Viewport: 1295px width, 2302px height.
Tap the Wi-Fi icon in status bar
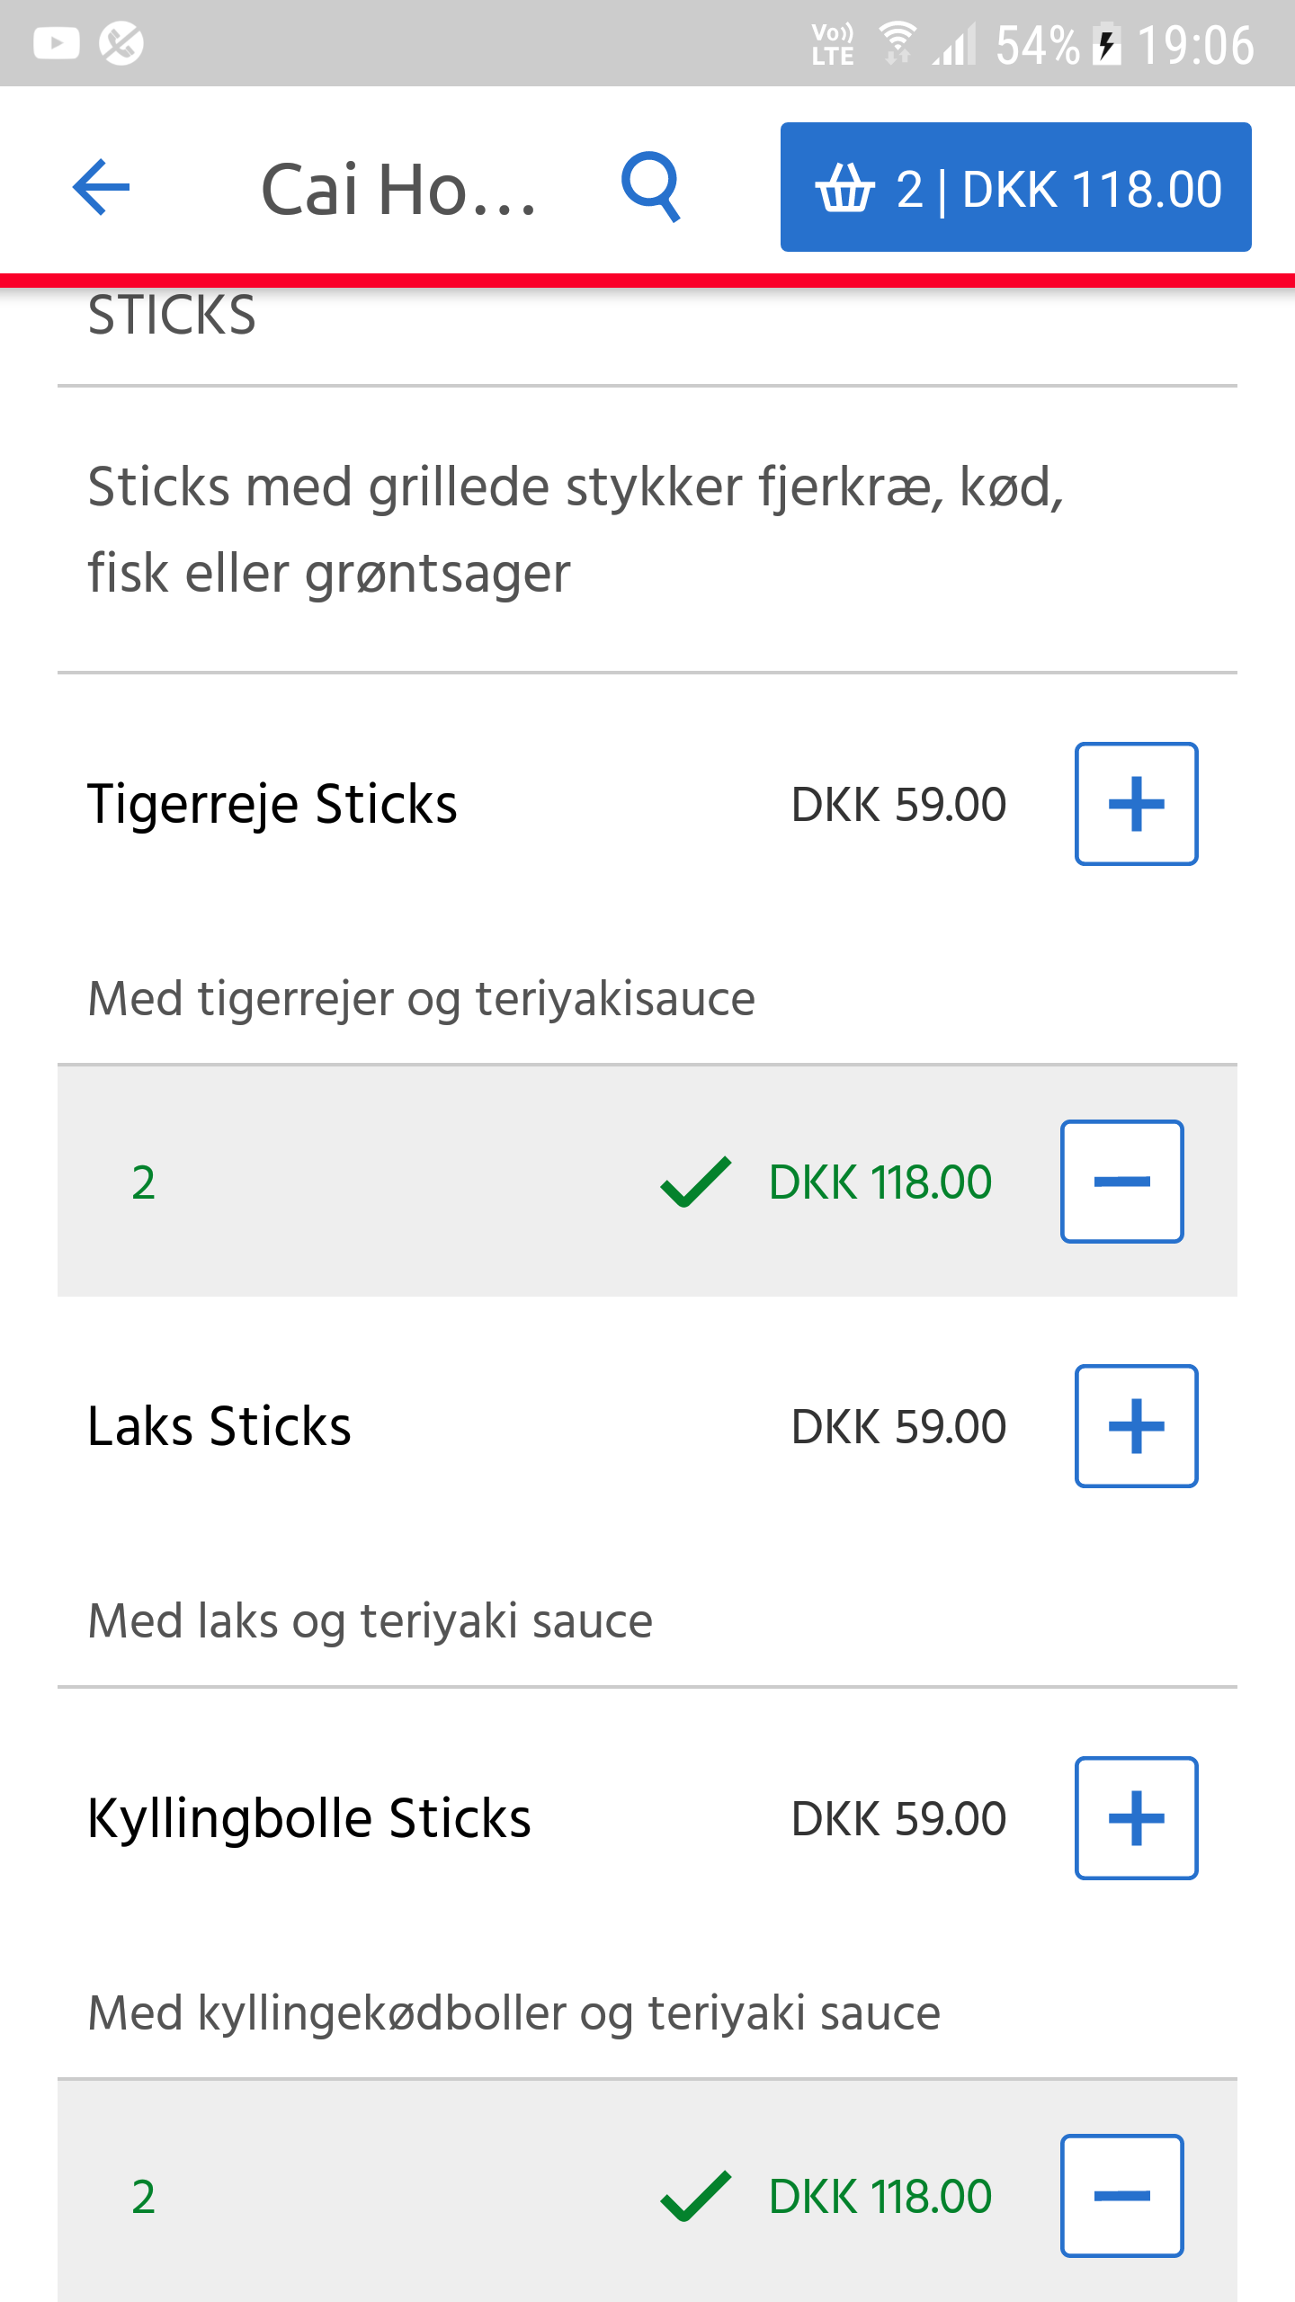897,43
